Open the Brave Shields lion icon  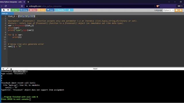(x=158, y=6)
